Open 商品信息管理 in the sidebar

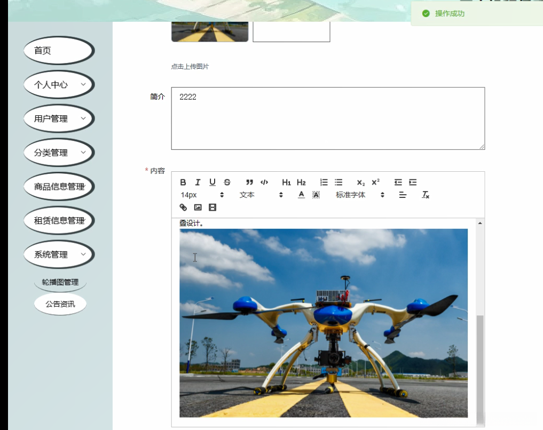59,187
